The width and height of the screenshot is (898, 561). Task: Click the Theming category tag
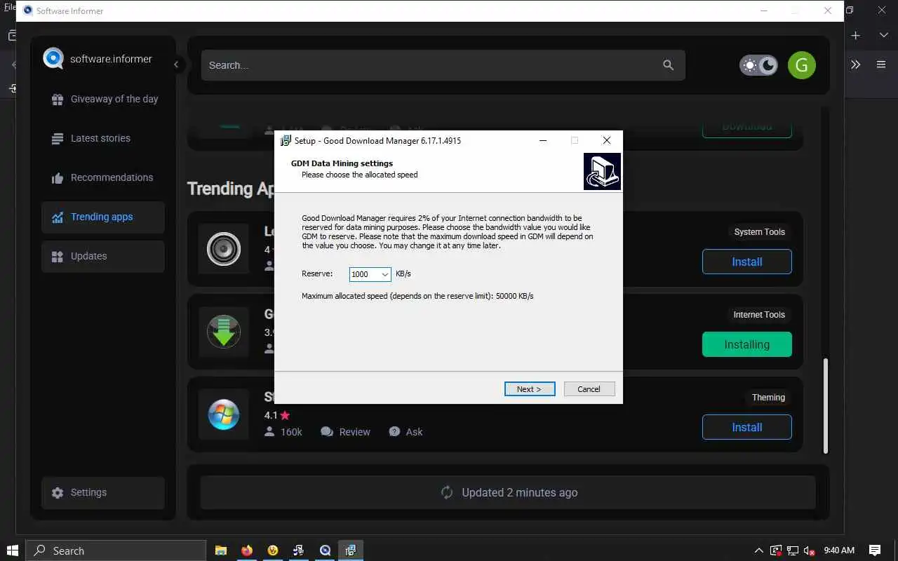click(x=768, y=398)
